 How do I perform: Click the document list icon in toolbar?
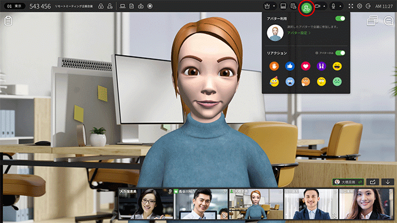tap(293, 6)
